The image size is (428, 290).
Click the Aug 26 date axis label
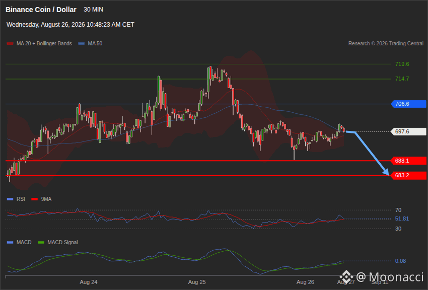tap(305, 282)
